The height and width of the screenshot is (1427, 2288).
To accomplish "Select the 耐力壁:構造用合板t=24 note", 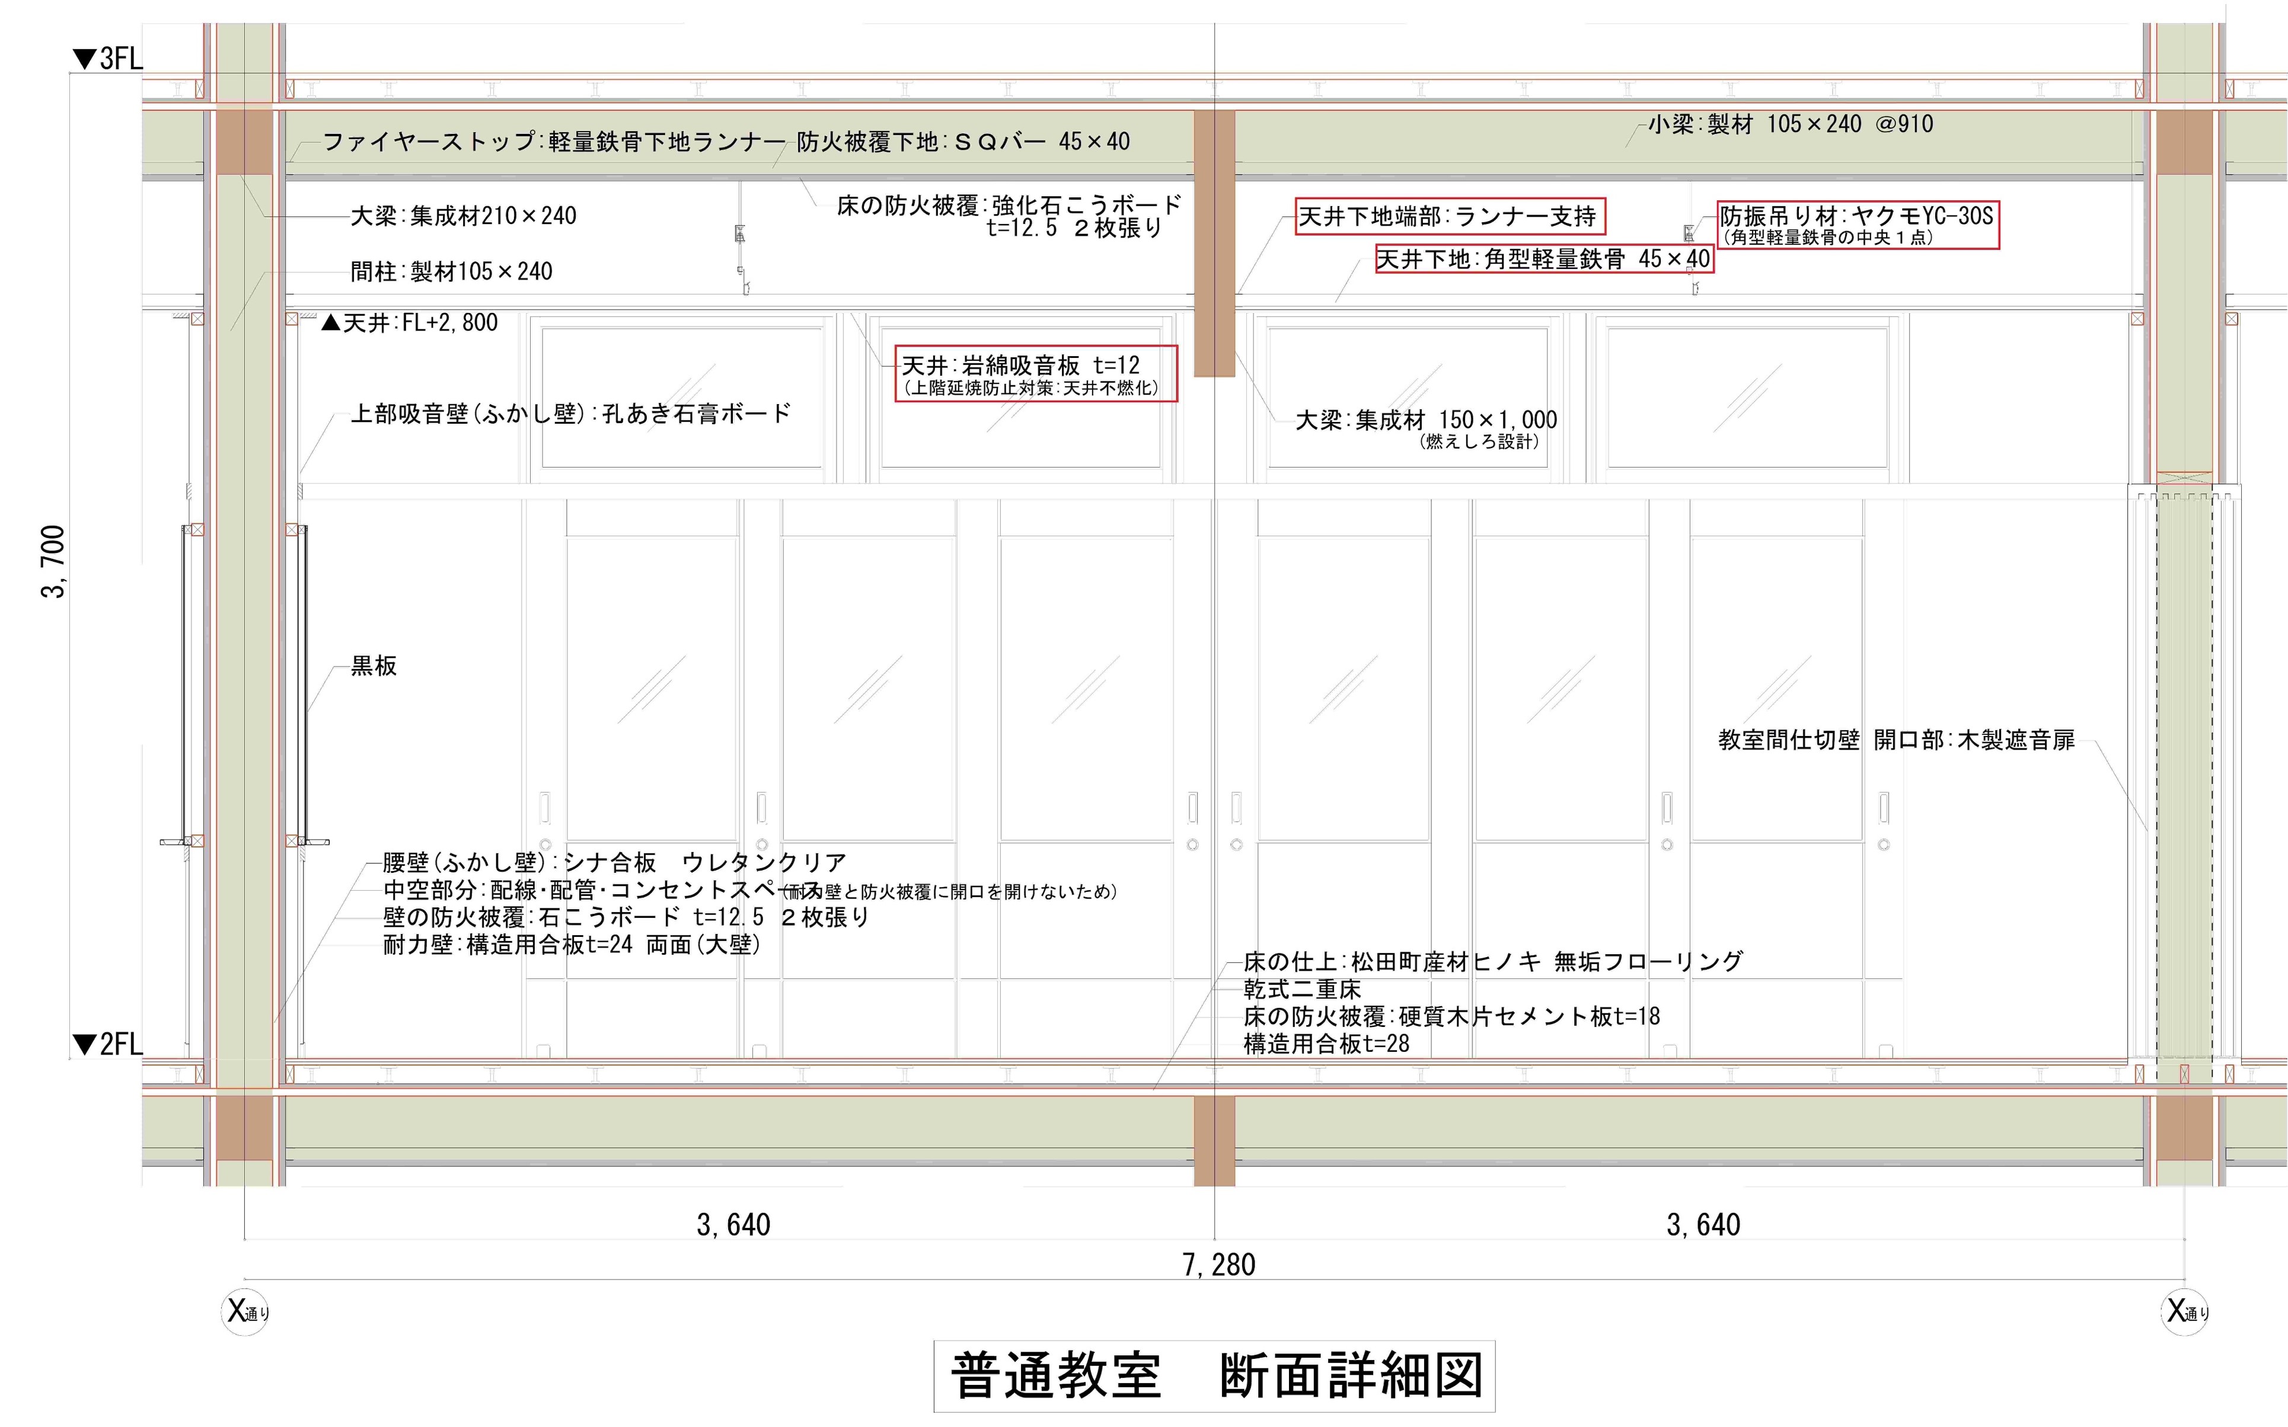I will click(x=572, y=945).
